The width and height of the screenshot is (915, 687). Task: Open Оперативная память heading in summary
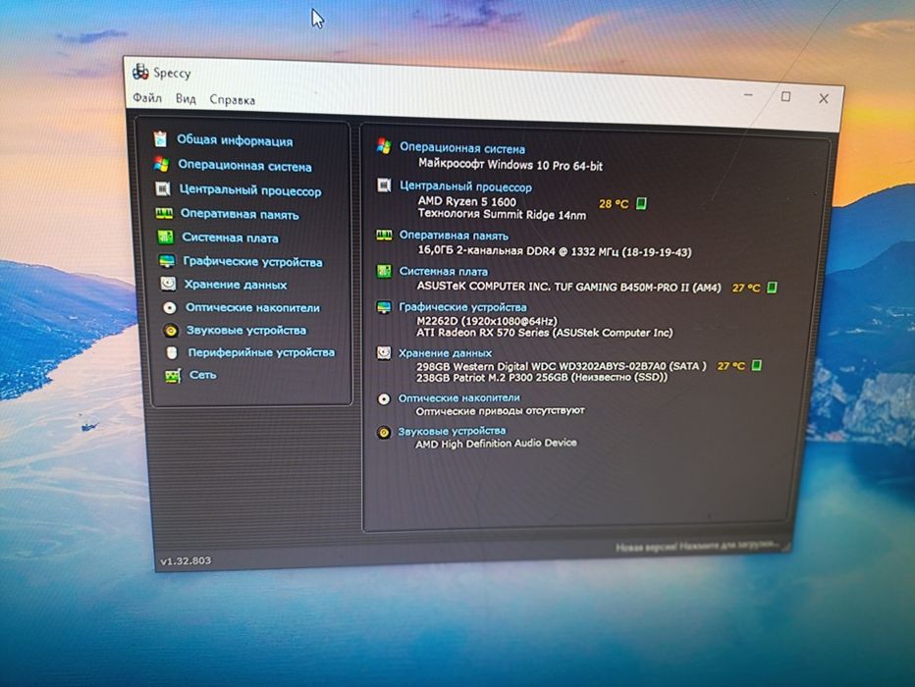(x=454, y=236)
